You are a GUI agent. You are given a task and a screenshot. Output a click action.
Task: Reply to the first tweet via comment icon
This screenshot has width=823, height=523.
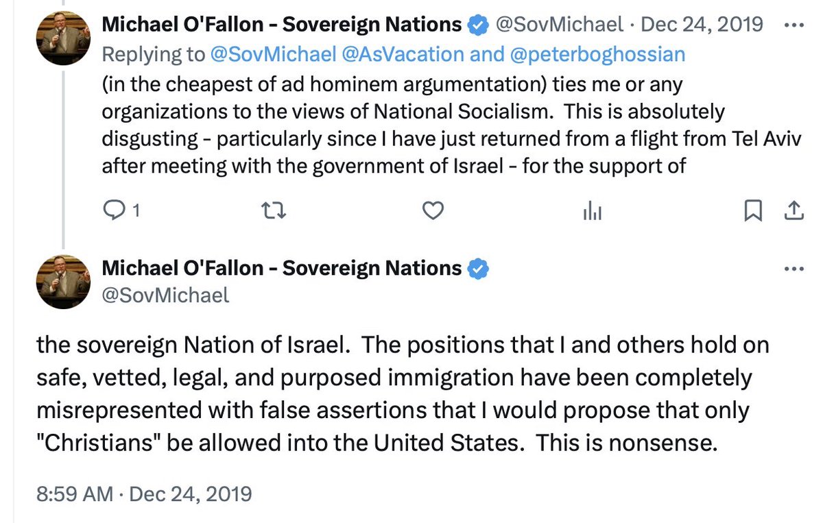[112, 212]
